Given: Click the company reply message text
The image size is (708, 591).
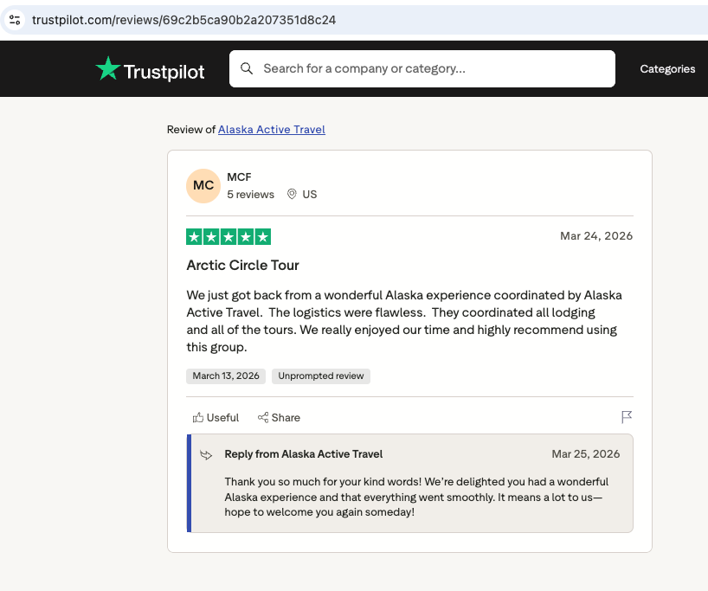Looking at the screenshot, I should pos(416,497).
